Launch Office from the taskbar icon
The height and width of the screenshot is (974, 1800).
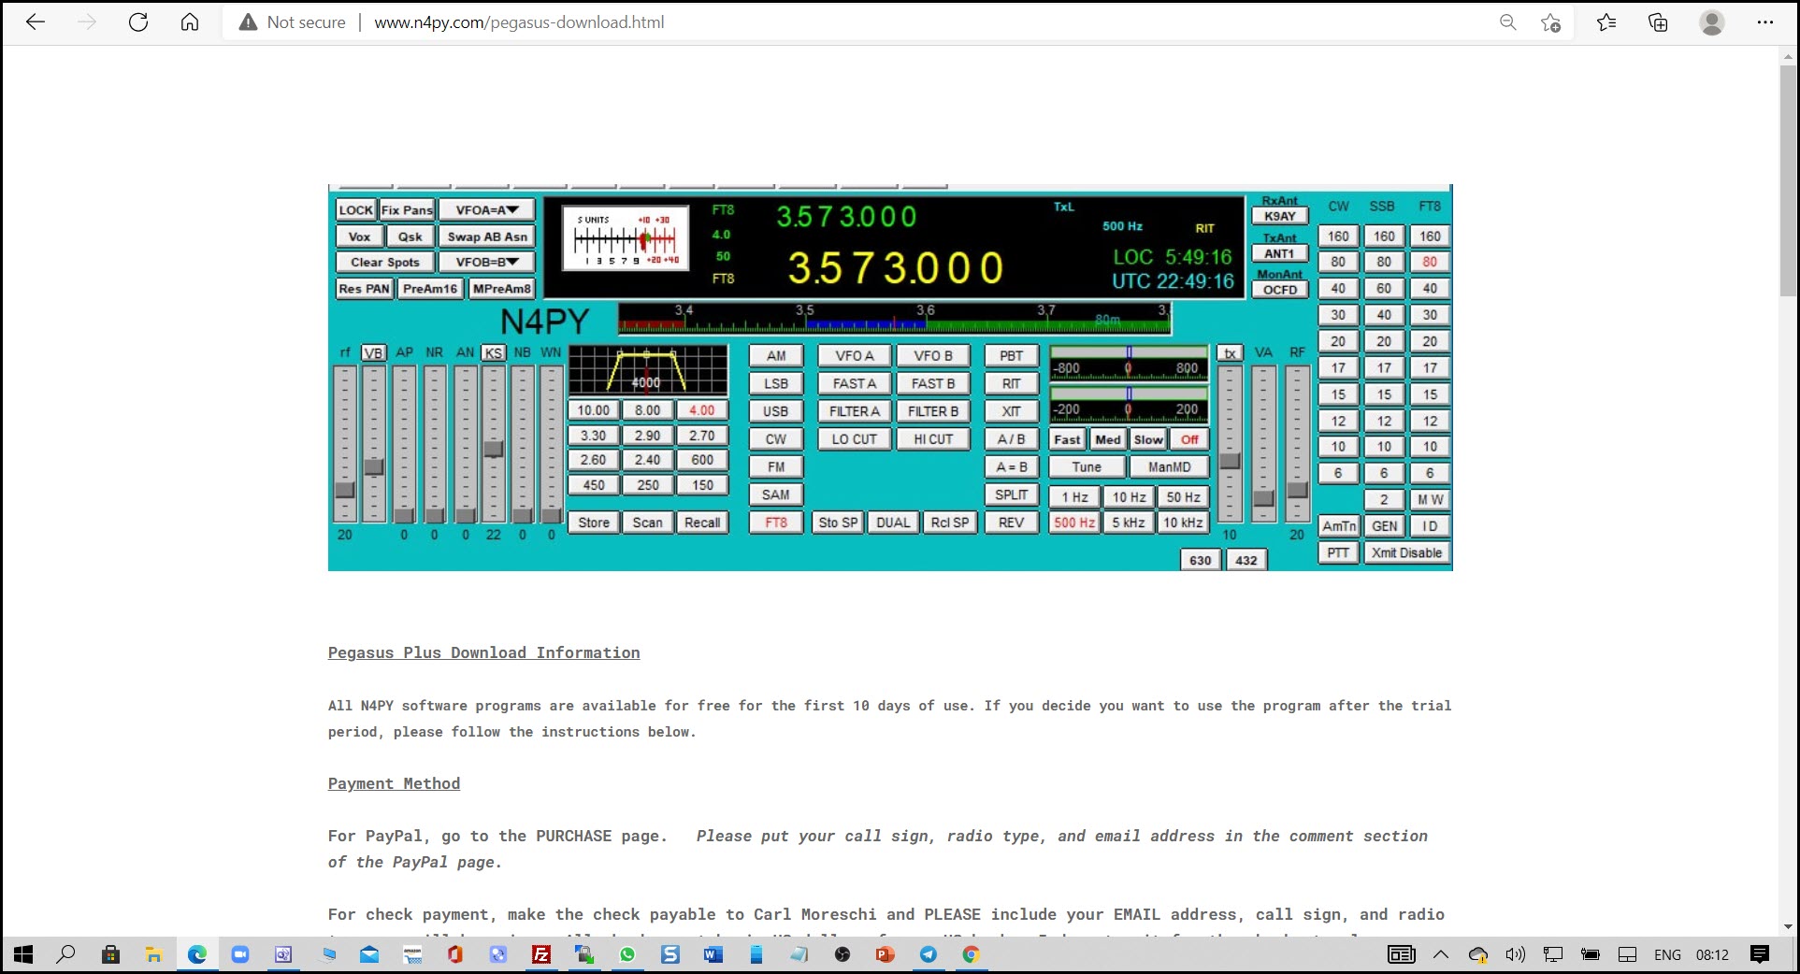point(455,954)
